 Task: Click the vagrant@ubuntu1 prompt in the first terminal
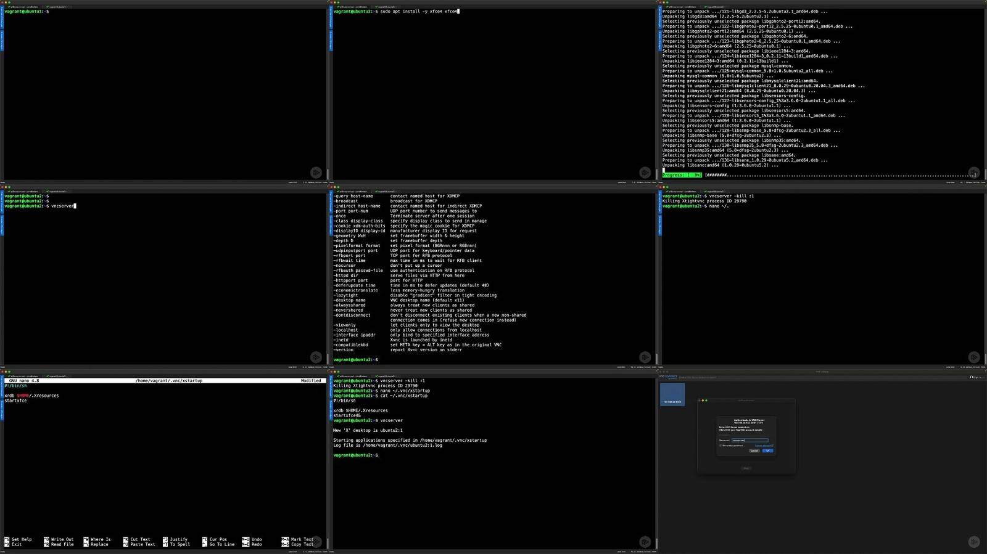pos(27,11)
